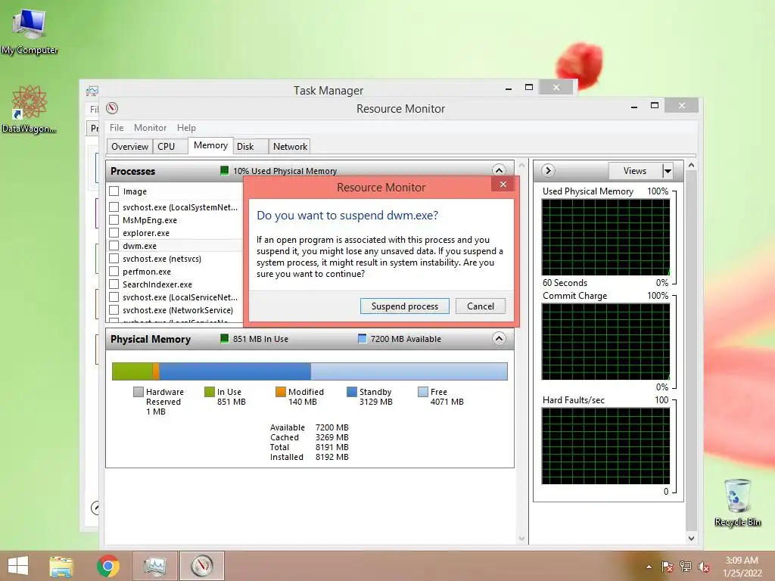Click the Task Manager title bar icon
Screen dimensions: 775x581
coord(92,91)
